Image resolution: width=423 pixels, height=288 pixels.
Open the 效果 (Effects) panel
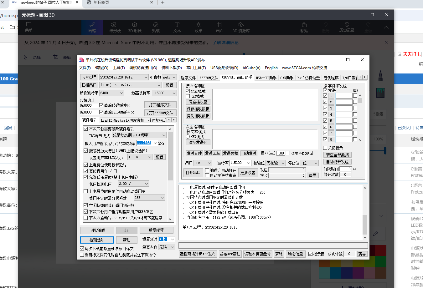pos(198,27)
